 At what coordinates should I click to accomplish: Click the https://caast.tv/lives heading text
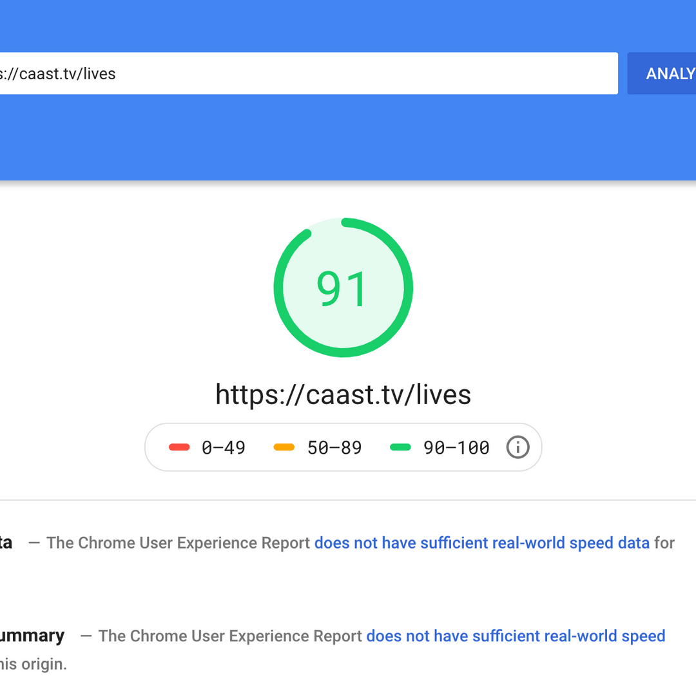(x=343, y=394)
